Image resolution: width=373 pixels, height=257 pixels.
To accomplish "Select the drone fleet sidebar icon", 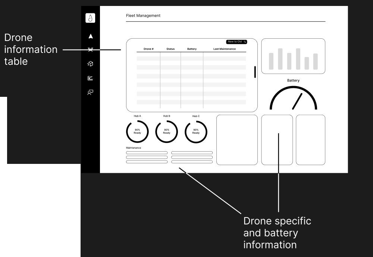I will click(x=90, y=50).
